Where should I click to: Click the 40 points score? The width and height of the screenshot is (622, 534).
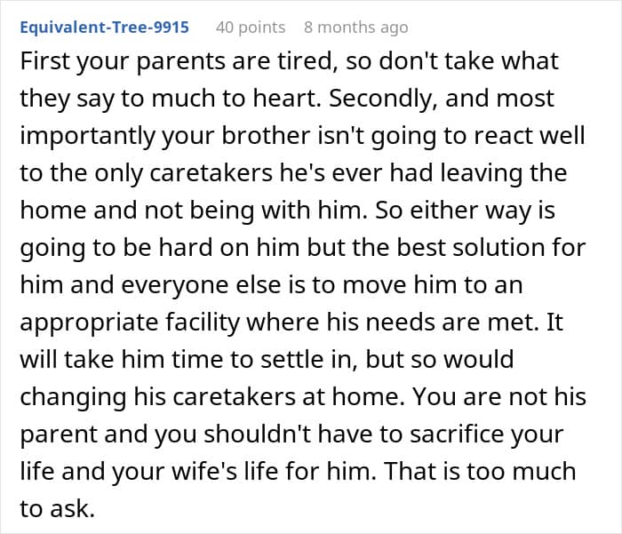[251, 28]
